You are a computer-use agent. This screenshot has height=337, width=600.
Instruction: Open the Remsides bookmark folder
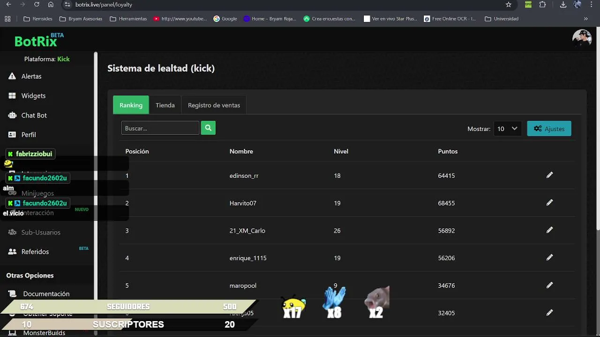(x=37, y=19)
